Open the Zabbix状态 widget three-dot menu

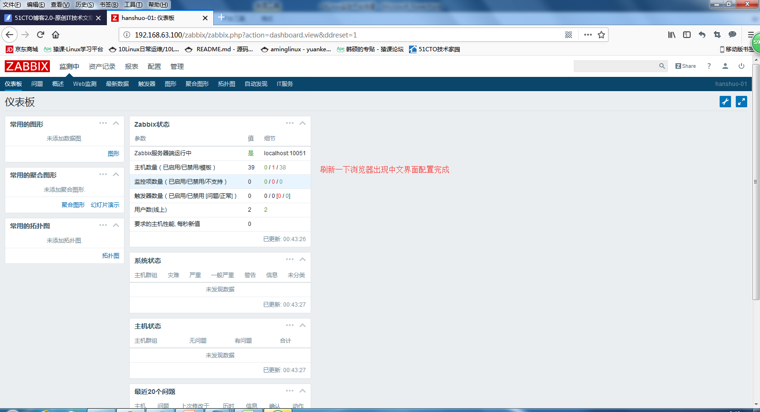[x=290, y=123]
